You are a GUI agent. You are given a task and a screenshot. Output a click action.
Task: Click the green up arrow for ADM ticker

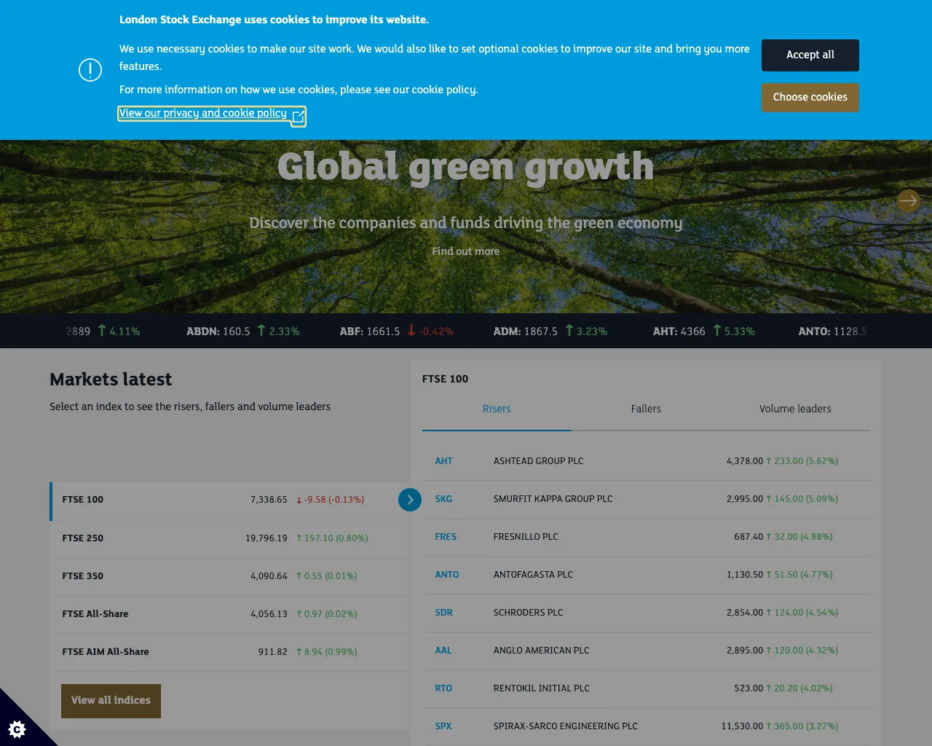click(x=569, y=331)
